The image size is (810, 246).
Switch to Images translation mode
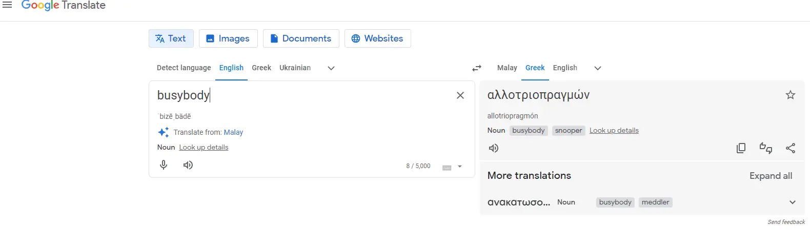coord(228,38)
